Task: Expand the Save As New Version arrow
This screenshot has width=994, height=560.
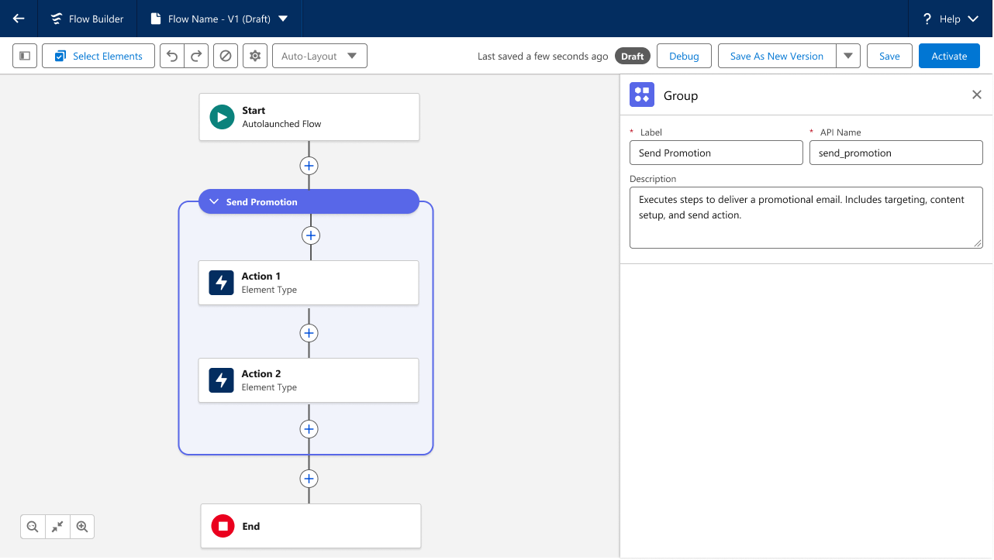Action: click(x=848, y=56)
